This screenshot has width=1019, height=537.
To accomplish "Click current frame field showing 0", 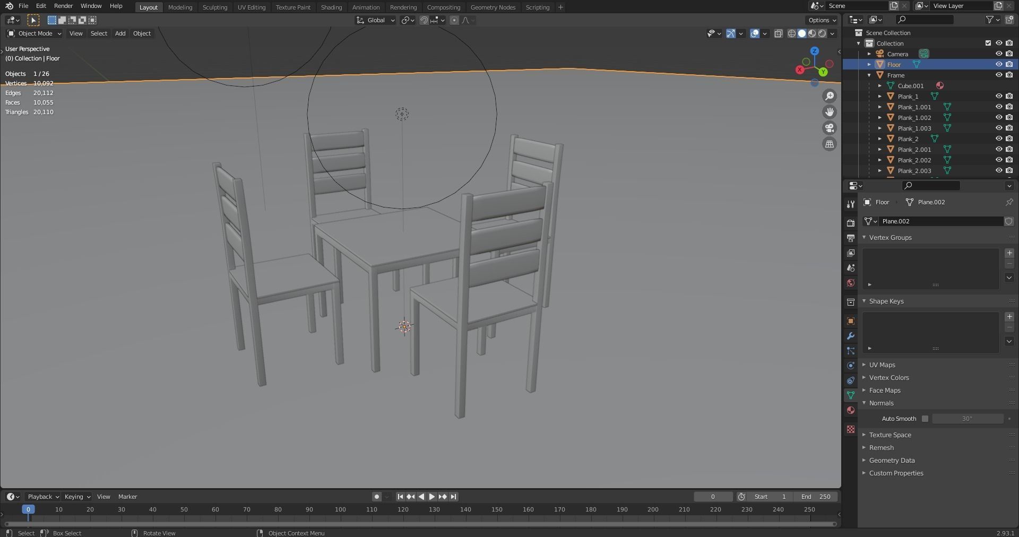I will coord(713,497).
